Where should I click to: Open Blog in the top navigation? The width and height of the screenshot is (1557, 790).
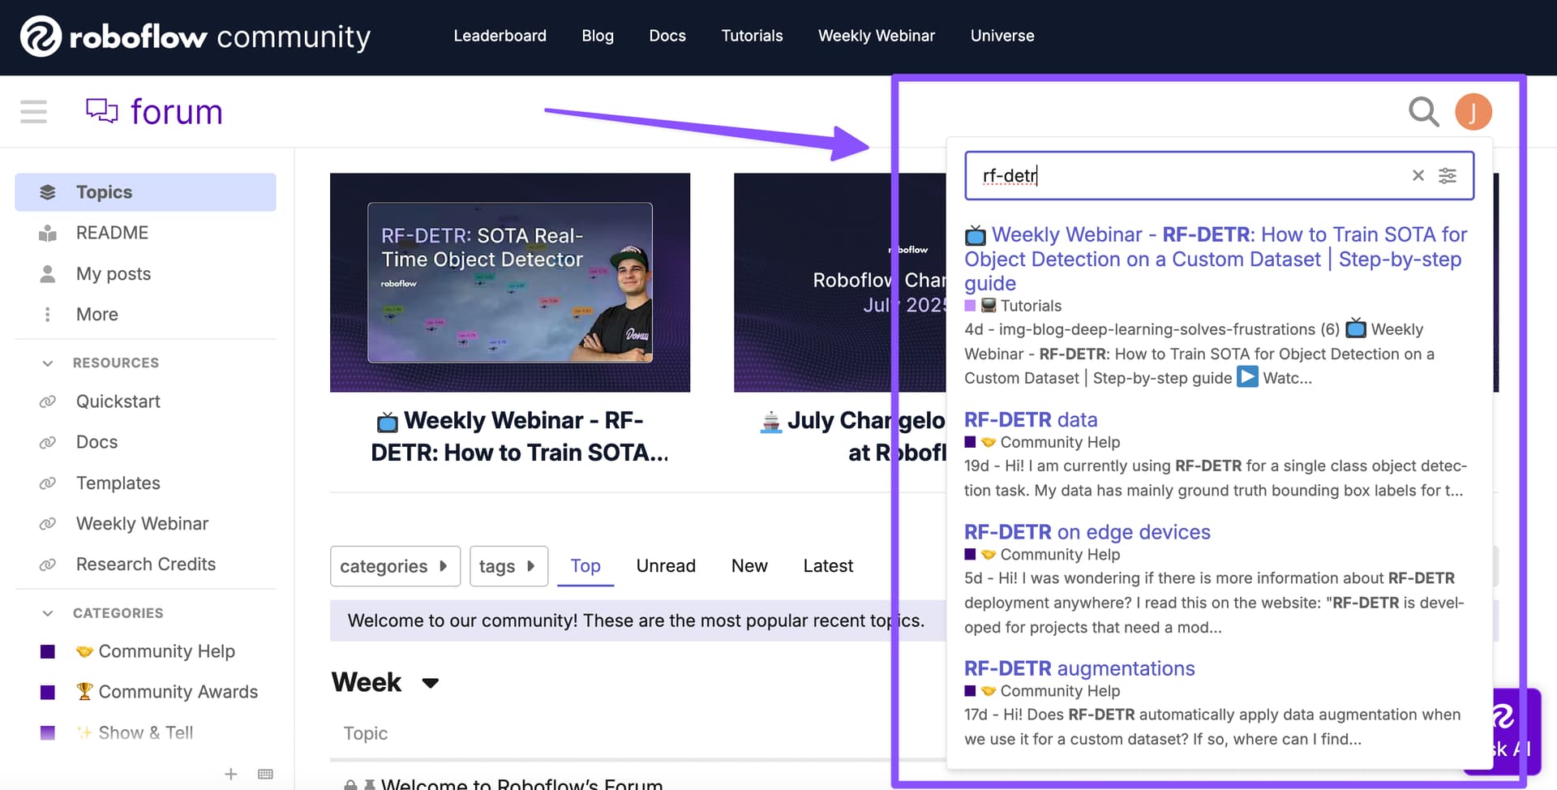point(598,36)
